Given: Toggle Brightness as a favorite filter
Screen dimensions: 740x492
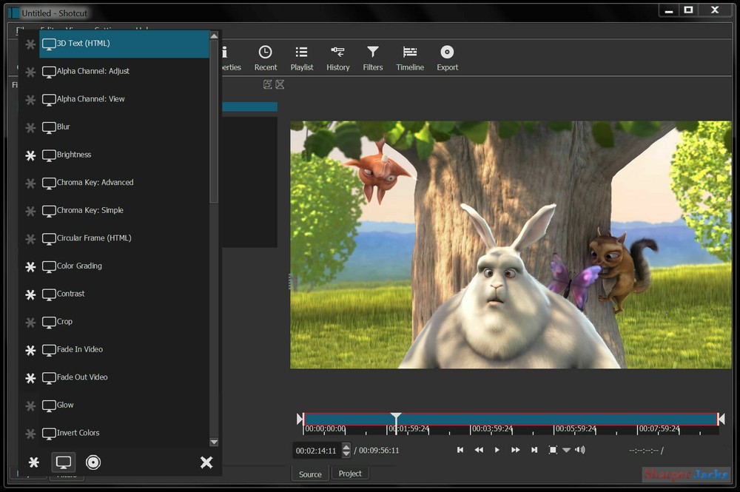Looking at the screenshot, I should tap(30, 156).
